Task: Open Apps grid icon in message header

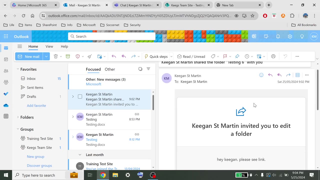Action: [x=297, y=75]
